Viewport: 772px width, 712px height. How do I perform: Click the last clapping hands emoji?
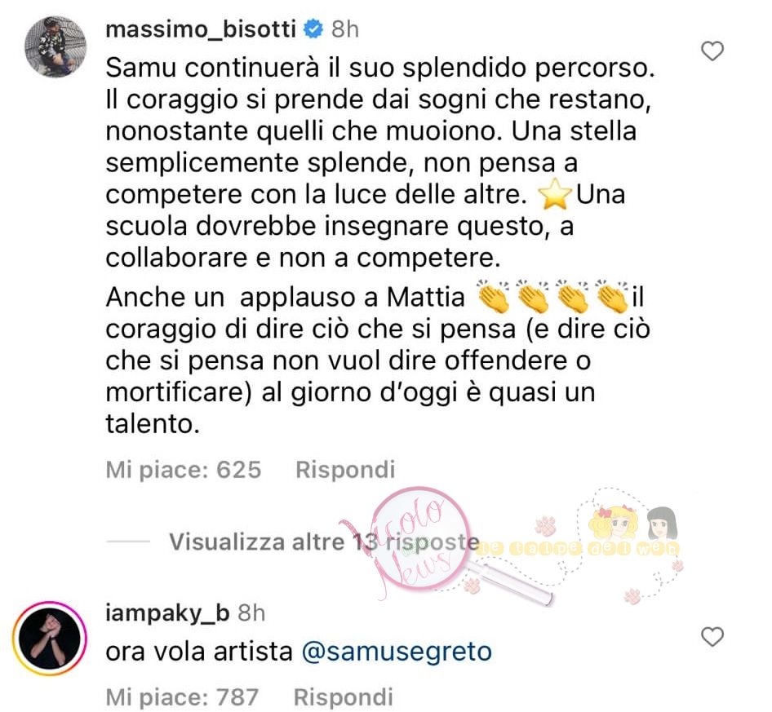[612, 296]
